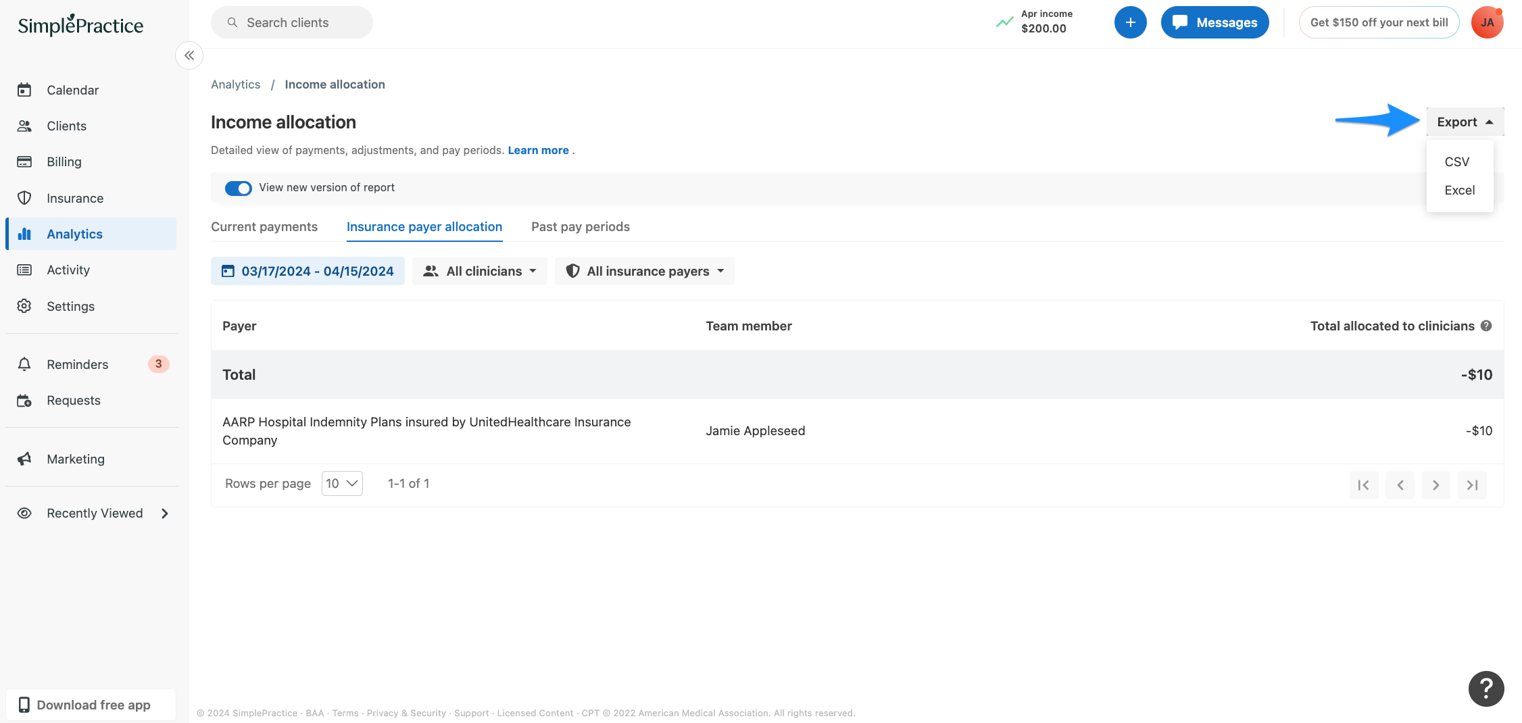This screenshot has width=1522, height=723.
Task: Toggle View new version of report switch
Action: point(238,188)
